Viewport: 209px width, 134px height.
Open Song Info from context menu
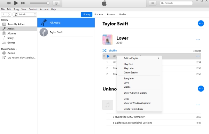coord(139,78)
